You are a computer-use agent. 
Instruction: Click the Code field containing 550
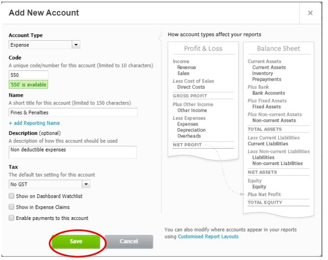point(28,75)
